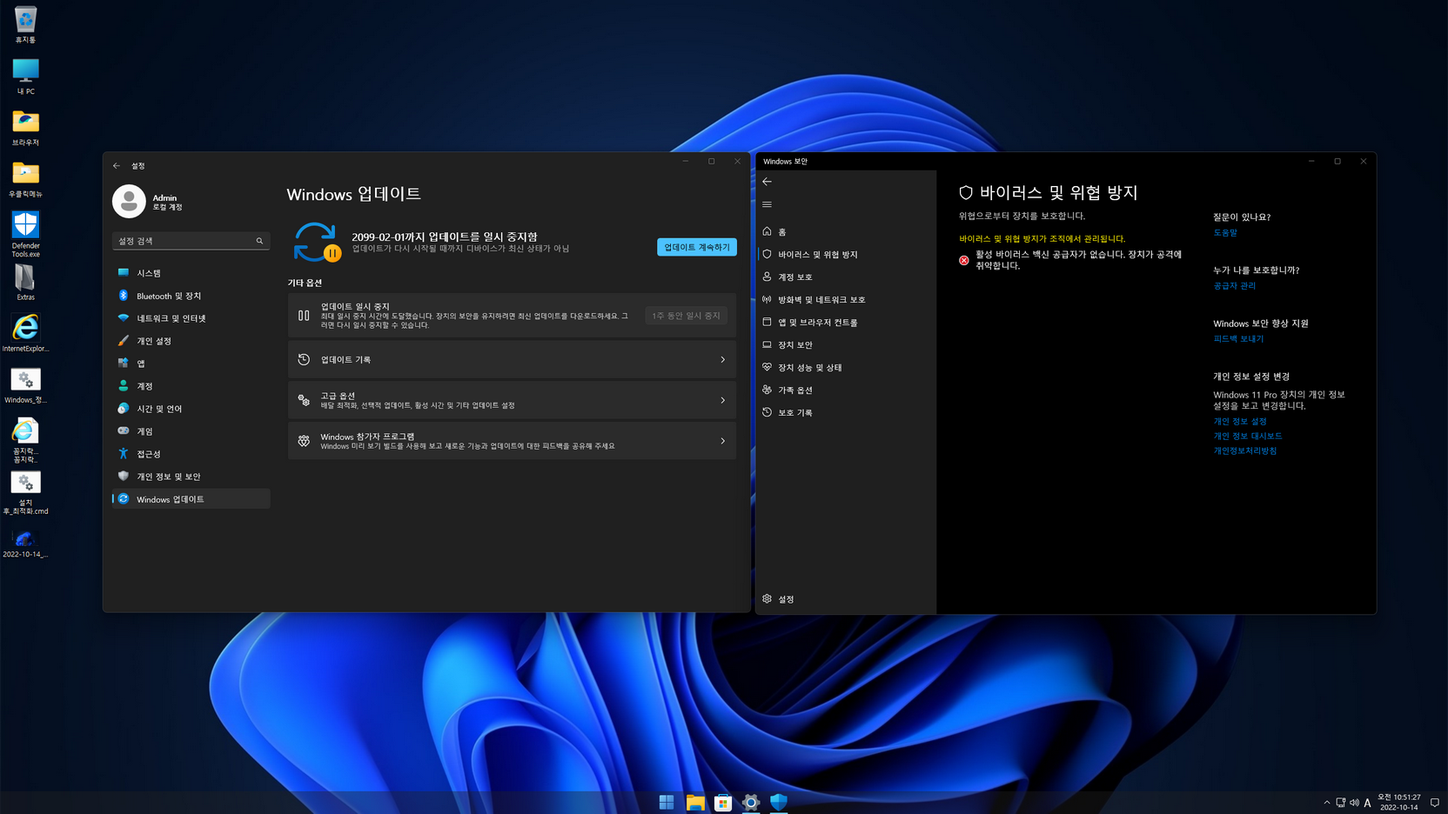Open the 도움말 link
The image size is (1448, 814).
(x=1225, y=232)
